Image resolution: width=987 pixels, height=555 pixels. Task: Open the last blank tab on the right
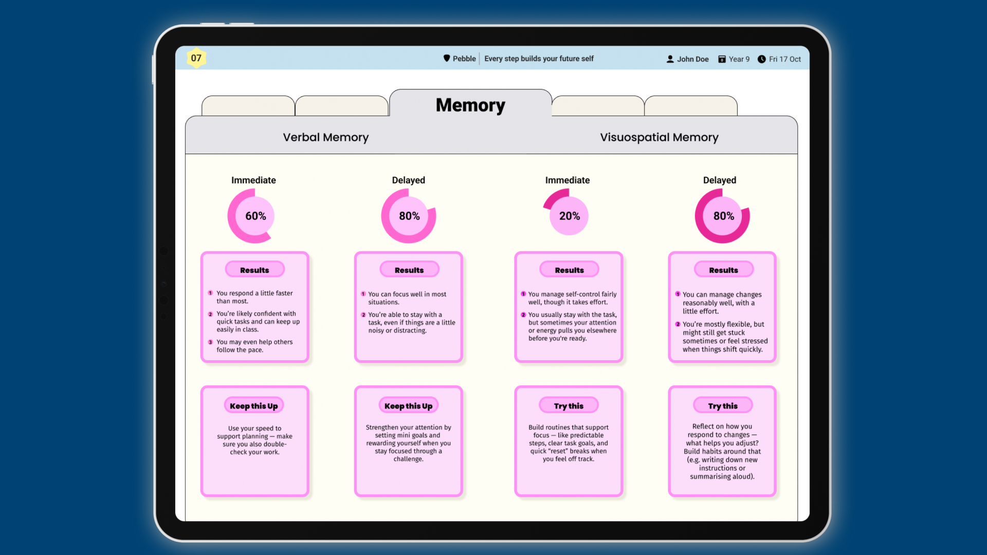click(690, 106)
